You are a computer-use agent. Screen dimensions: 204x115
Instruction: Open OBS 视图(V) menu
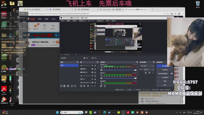click(x=75, y=21)
